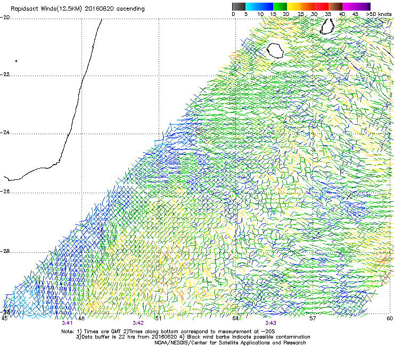The height and width of the screenshot is (346, 394).
Task: Click the Mauritius island outline at top right
Action: click(x=327, y=26)
